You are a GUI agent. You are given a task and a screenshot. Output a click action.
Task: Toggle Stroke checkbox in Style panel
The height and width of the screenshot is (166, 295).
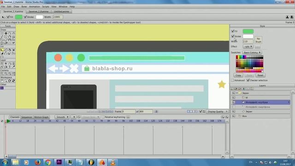click(x=233, y=36)
